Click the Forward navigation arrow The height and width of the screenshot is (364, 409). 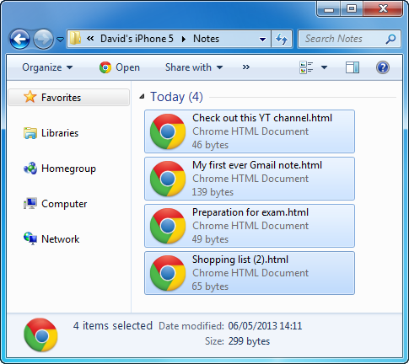click(x=43, y=39)
